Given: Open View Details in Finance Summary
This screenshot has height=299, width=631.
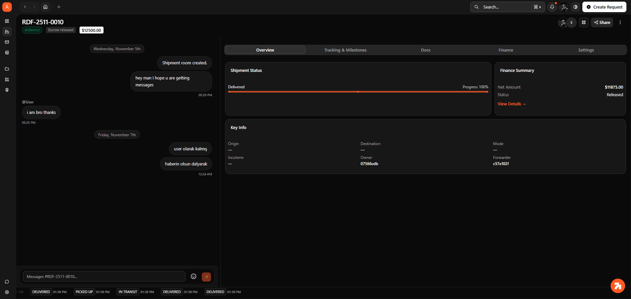Looking at the screenshot, I should click(x=511, y=104).
